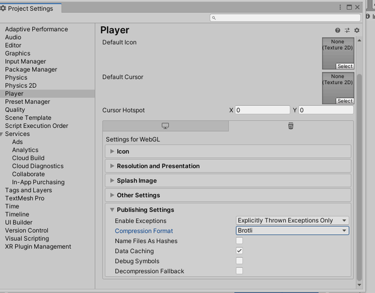Enable the Name Files As Hashes checkbox
The width and height of the screenshot is (375, 293).
click(239, 241)
